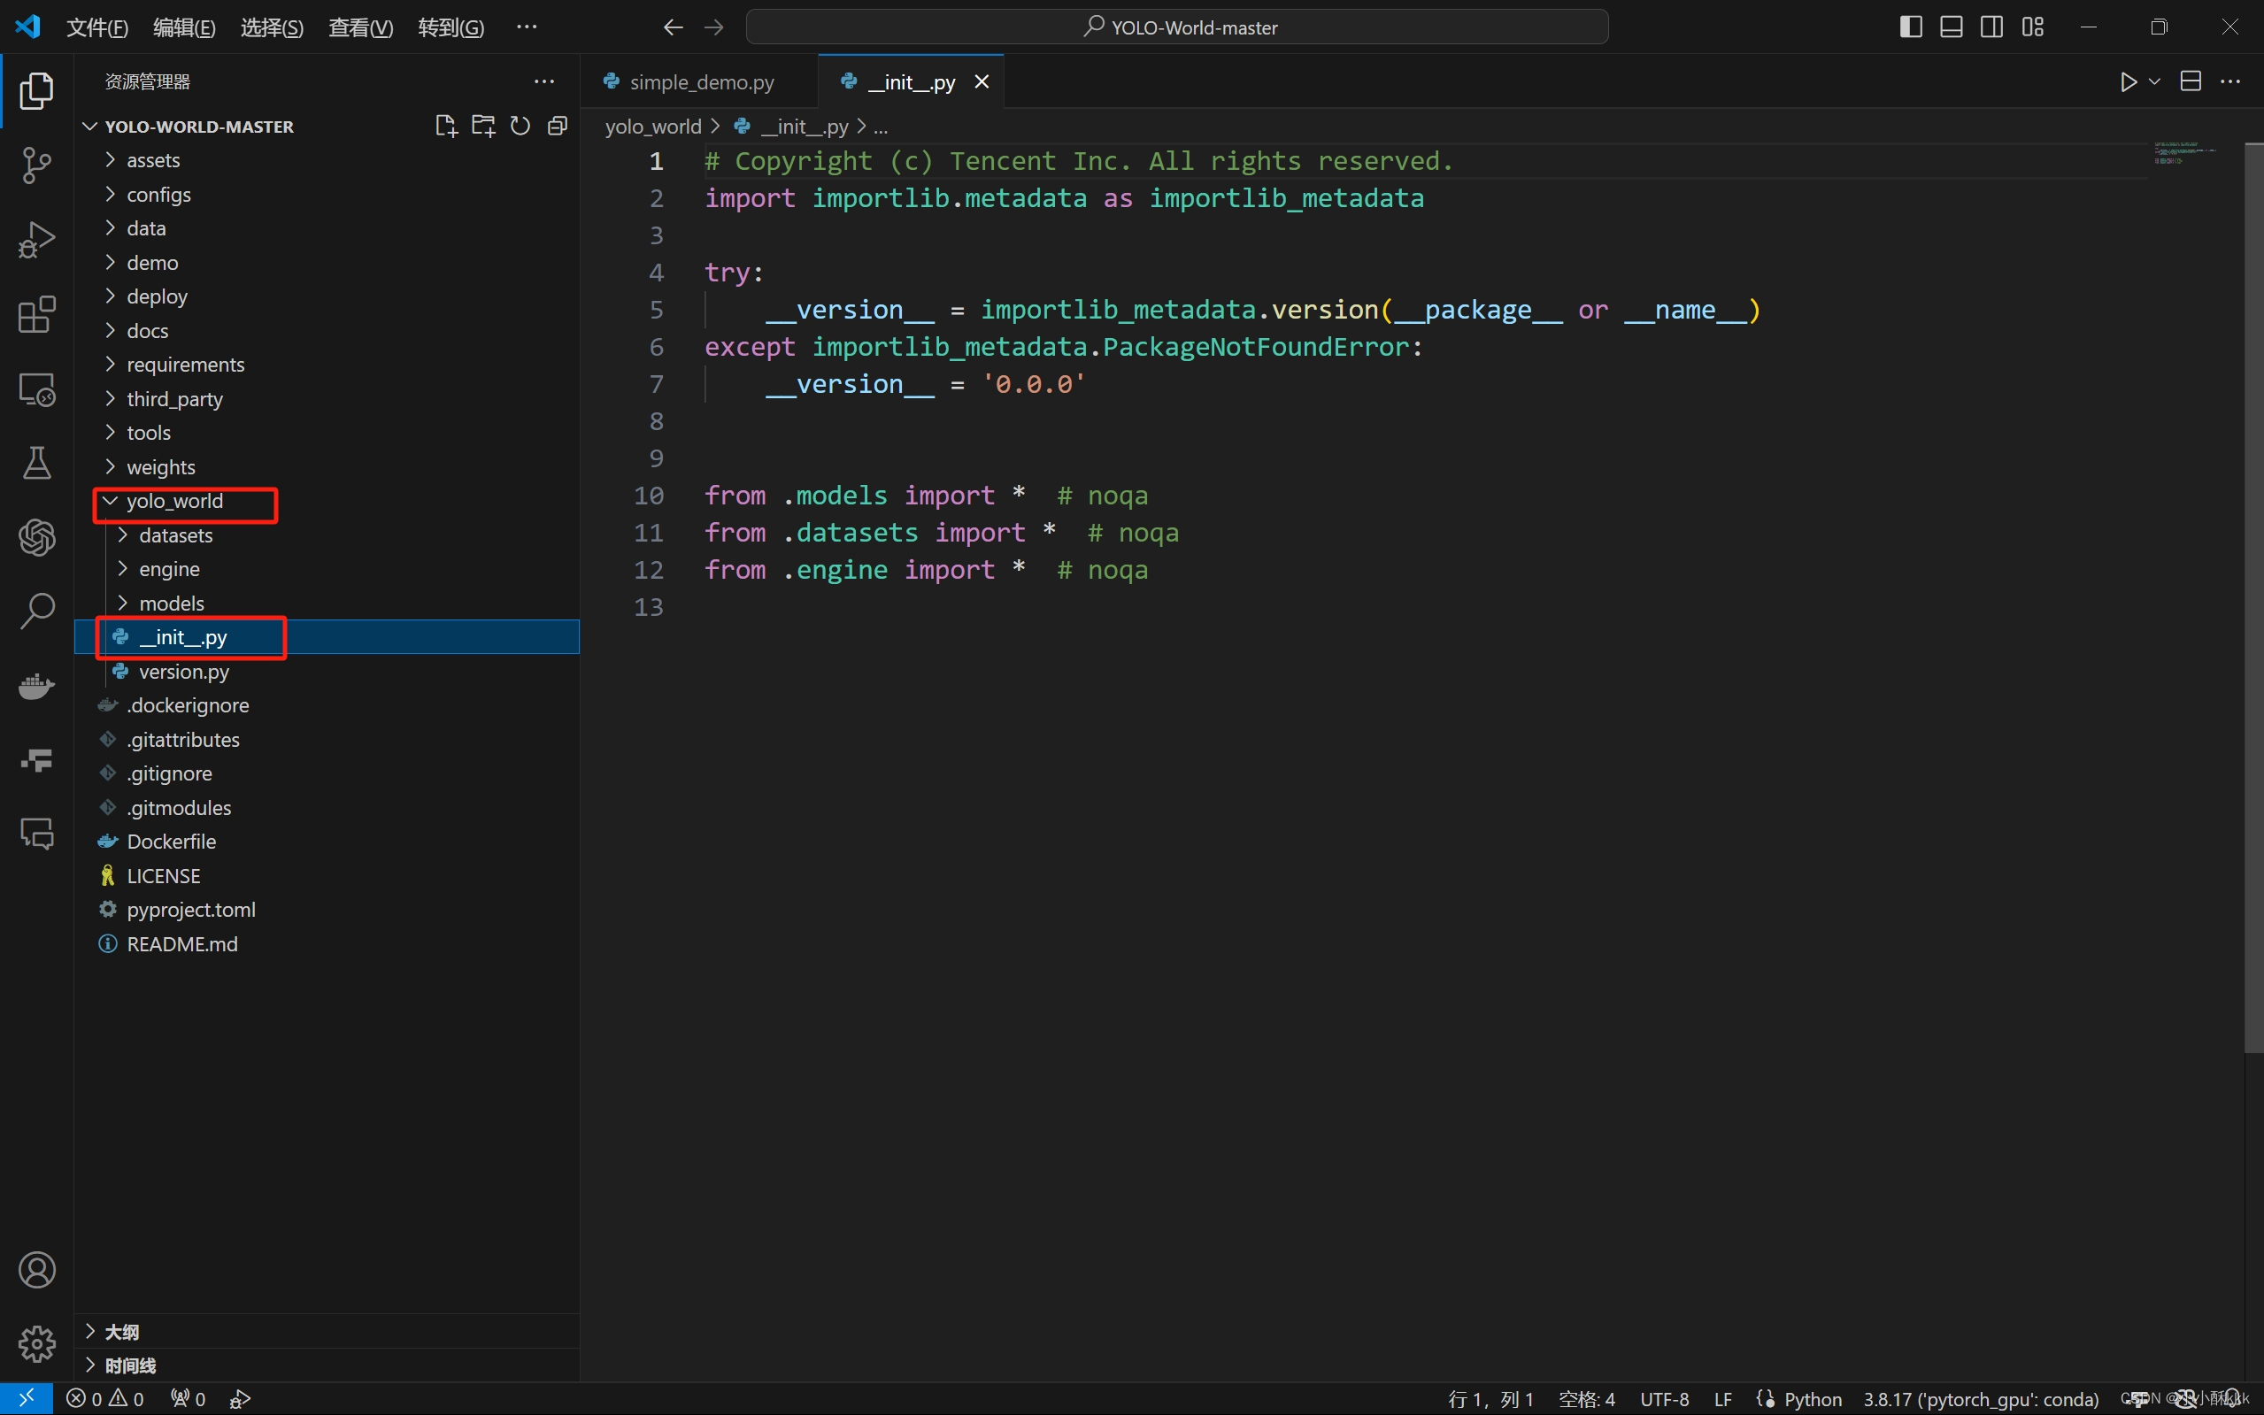Click yolo_world in the breadcrumb
The image size is (2264, 1415).
[652, 127]
